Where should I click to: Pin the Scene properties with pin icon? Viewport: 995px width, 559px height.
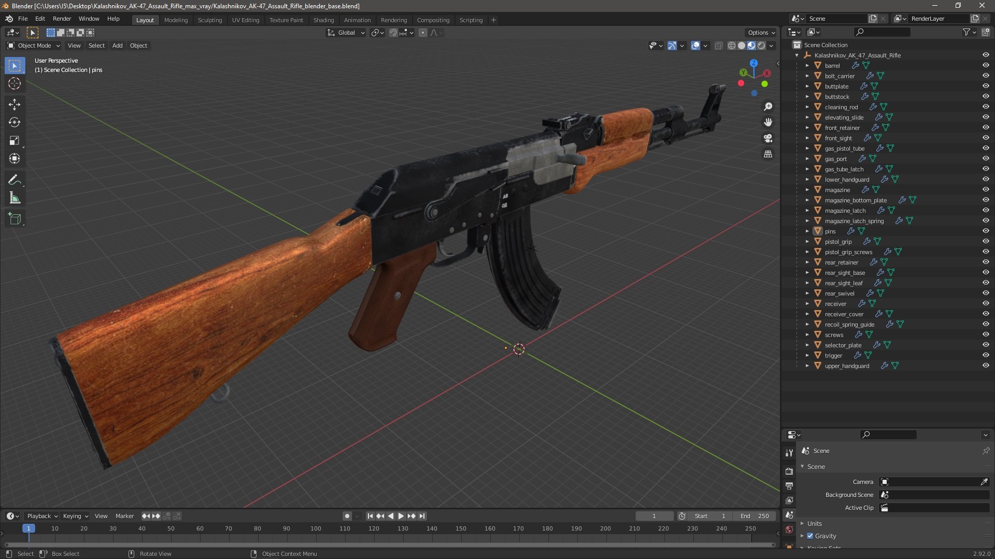[x=986, y=451]
